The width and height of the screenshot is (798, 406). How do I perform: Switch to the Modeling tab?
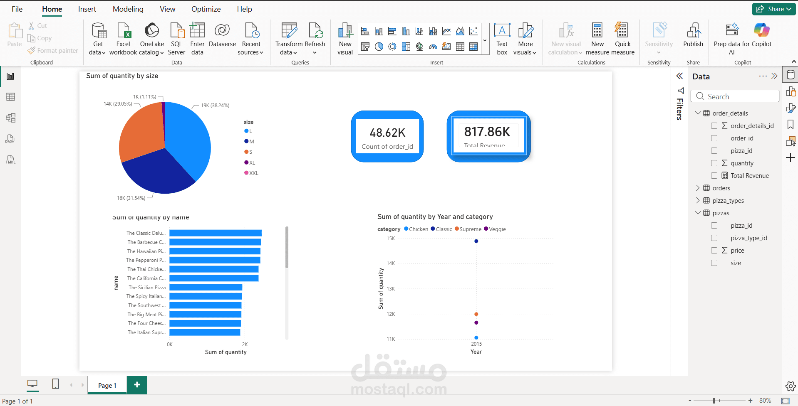click(128, 9)
